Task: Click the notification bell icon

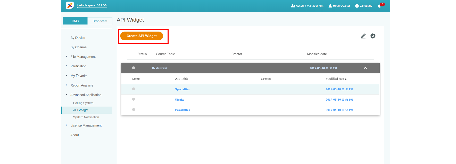Action: (x=379, y=6)
